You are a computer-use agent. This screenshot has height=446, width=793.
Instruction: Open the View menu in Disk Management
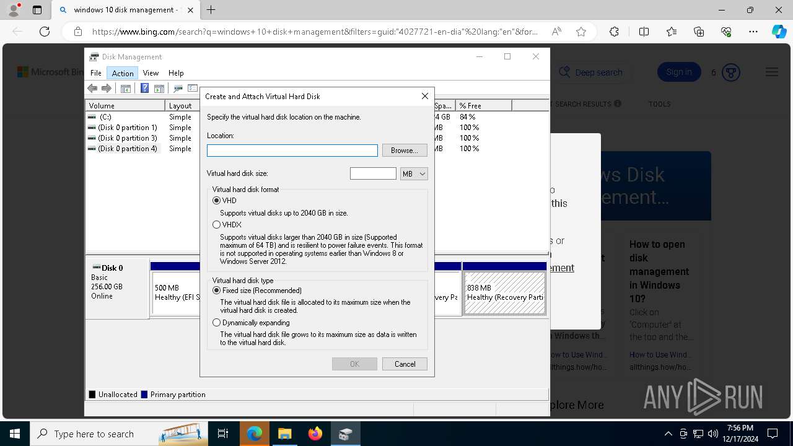[151, 73]
